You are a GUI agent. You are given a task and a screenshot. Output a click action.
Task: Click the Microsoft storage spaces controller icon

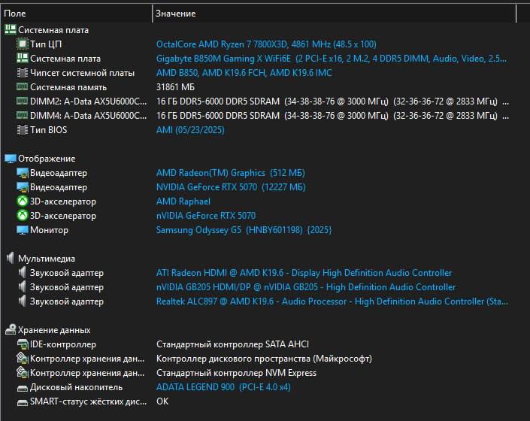point(23,358)
